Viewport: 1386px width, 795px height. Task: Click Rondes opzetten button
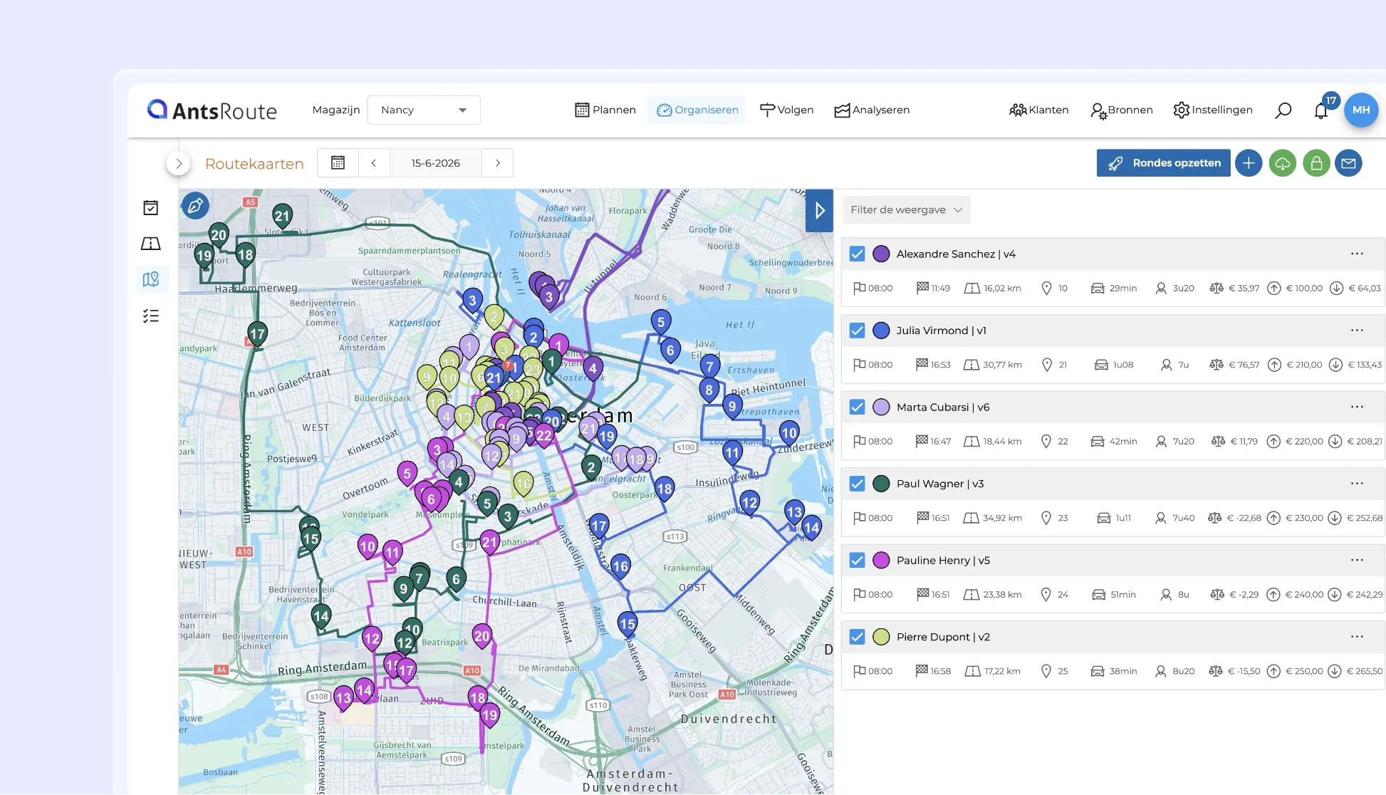point(1164,163)
